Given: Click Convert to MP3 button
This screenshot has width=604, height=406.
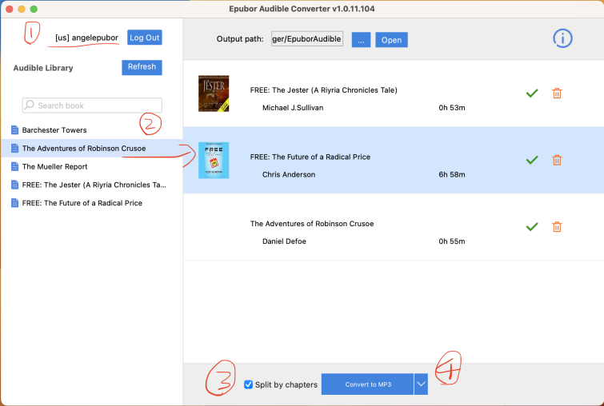Looking at the screenshot, I should coord(367,384).
